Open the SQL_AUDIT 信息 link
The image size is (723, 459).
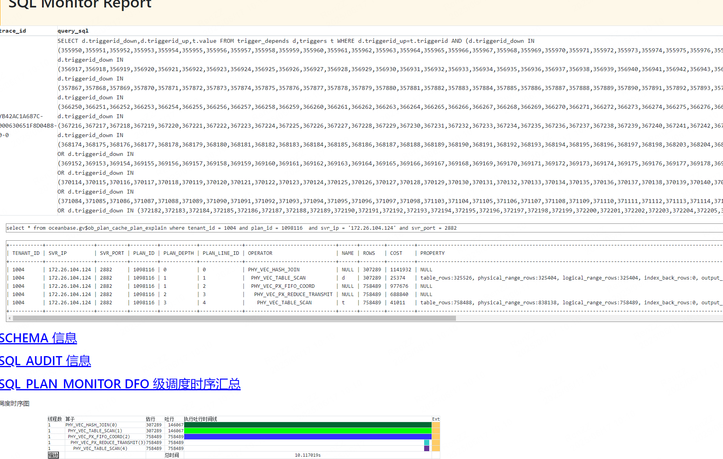[45, 361]
